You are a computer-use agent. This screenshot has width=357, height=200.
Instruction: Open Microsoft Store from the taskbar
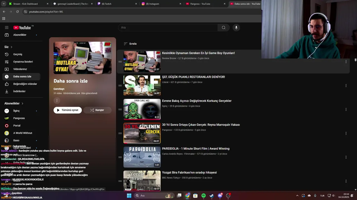196,196
